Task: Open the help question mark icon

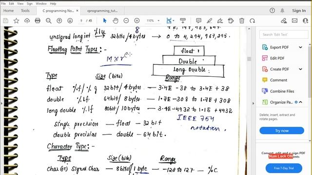Action: pyautogui.click(x=272, y=11)
